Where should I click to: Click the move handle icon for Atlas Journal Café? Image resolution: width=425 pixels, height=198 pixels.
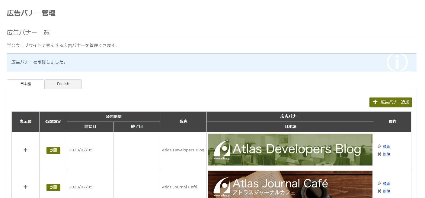point(26,187)
